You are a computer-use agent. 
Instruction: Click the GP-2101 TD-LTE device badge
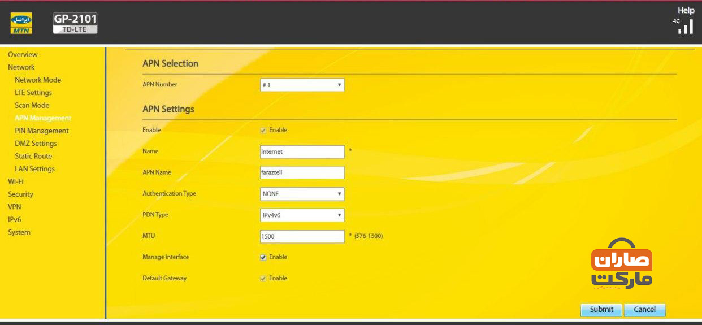[x=75, y=24]
